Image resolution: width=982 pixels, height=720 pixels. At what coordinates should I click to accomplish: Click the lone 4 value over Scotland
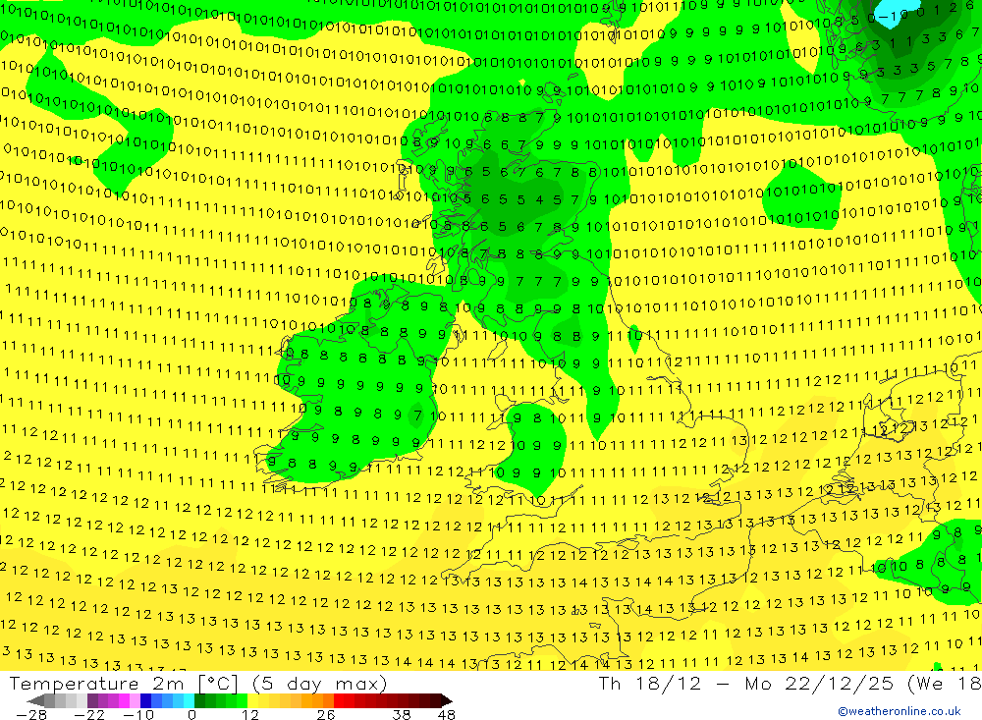click(x=539, y=200)
